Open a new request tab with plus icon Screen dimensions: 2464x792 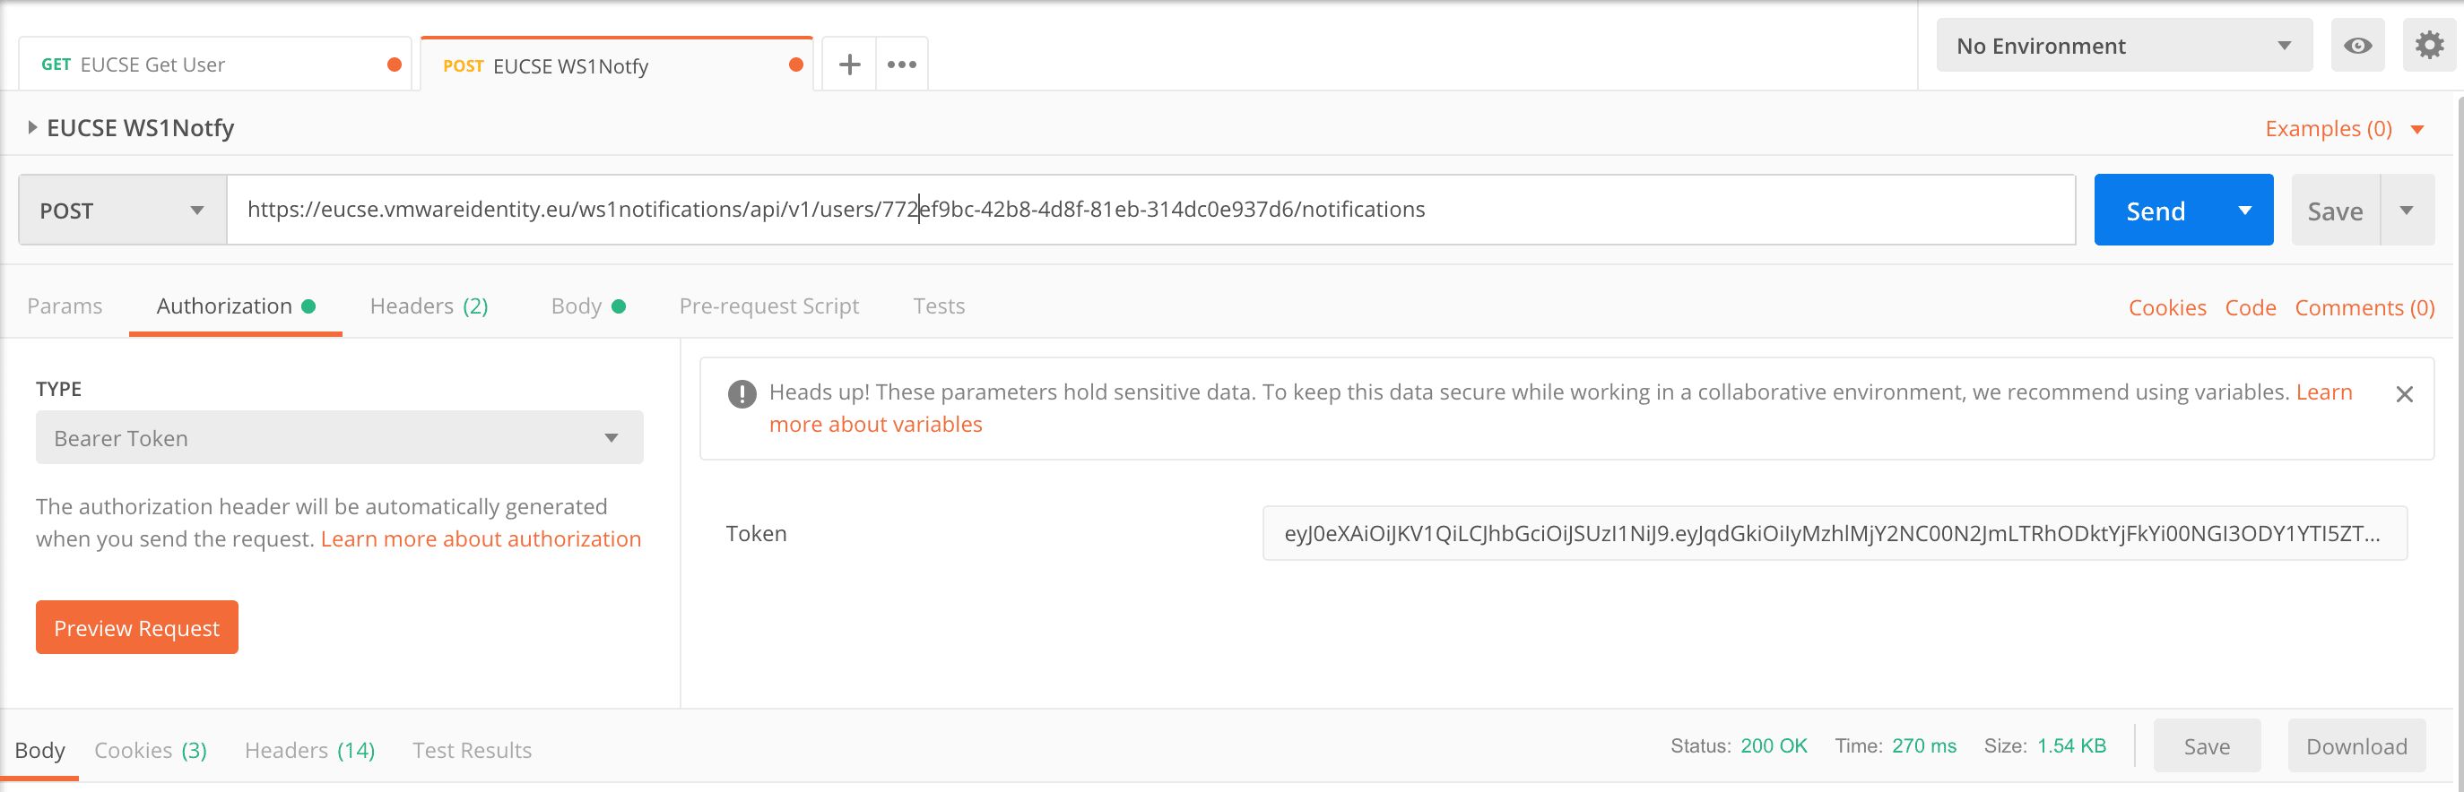click(849, 65)
